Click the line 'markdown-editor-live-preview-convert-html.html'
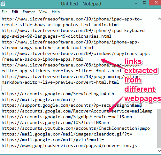This screenshot has height=155, width=161. tap(60, 82)
